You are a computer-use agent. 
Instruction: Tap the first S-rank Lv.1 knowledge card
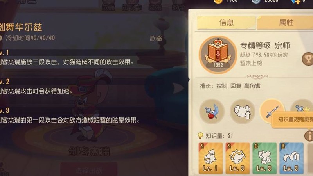(210, 158)
